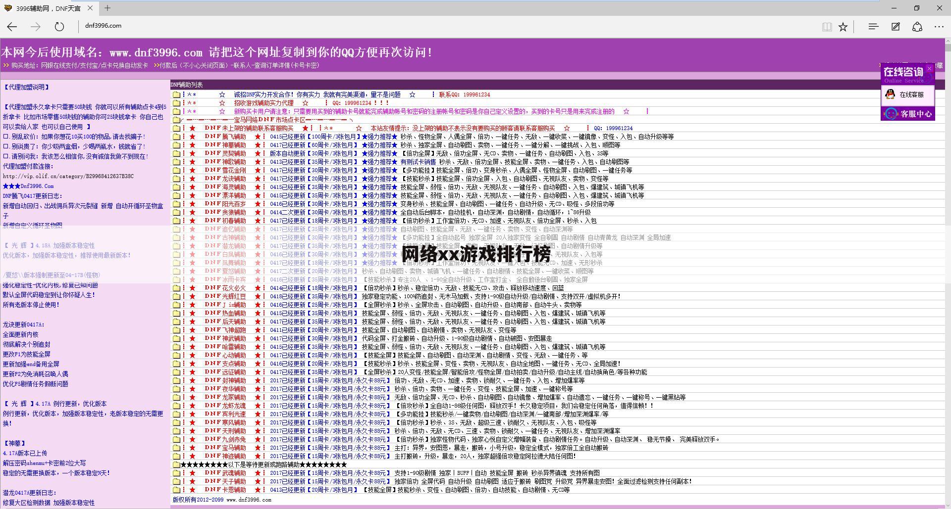This screenshot has width=951, height=509.
Task: Click the share icon in toolbar
Action: click(x=917, y=27)
